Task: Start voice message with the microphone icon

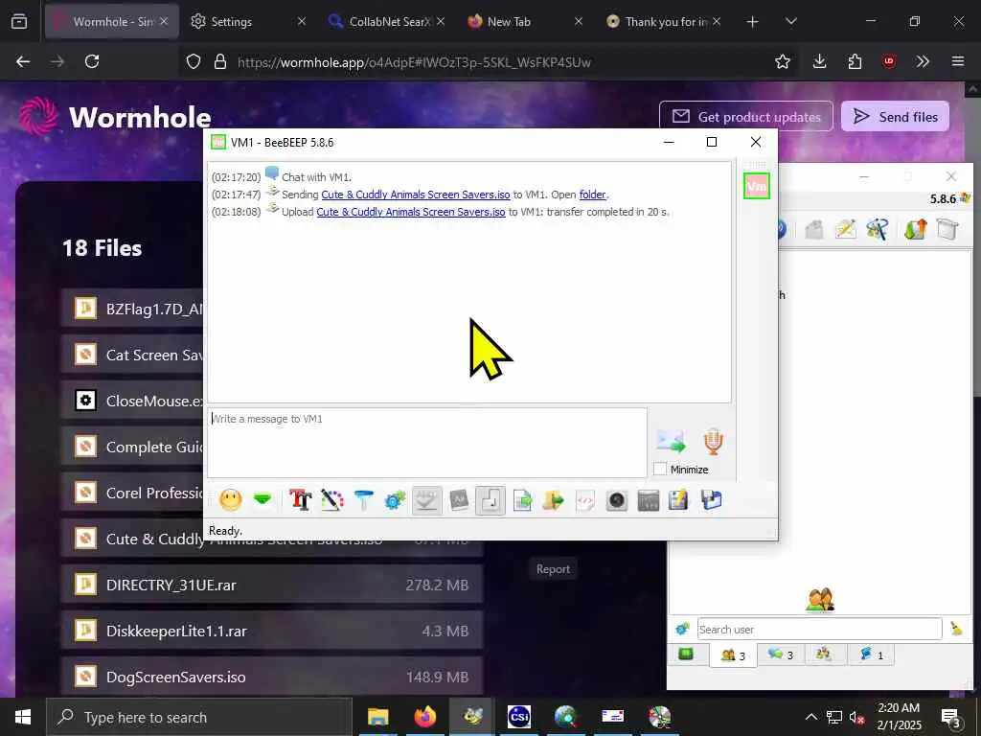Action: (x=713, y=441)
